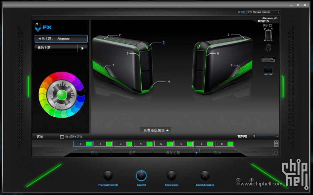
Task: Check the 选择所有区域 select-all-zones checkbox
Action: pyautogui.click(x=62, y=137)
